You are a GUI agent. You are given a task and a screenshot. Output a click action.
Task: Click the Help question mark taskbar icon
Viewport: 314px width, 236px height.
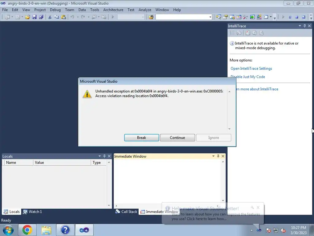65,230
